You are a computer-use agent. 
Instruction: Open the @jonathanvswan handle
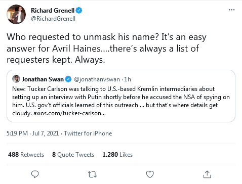[x=97, y=79]
